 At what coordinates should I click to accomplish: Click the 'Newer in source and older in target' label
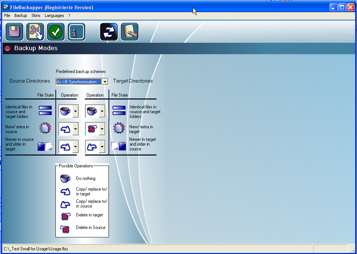point(19,144)
